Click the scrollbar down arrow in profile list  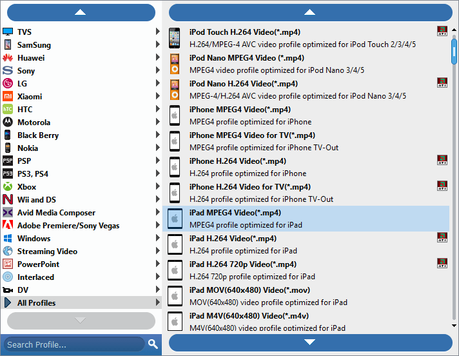[x=454, y=325]
